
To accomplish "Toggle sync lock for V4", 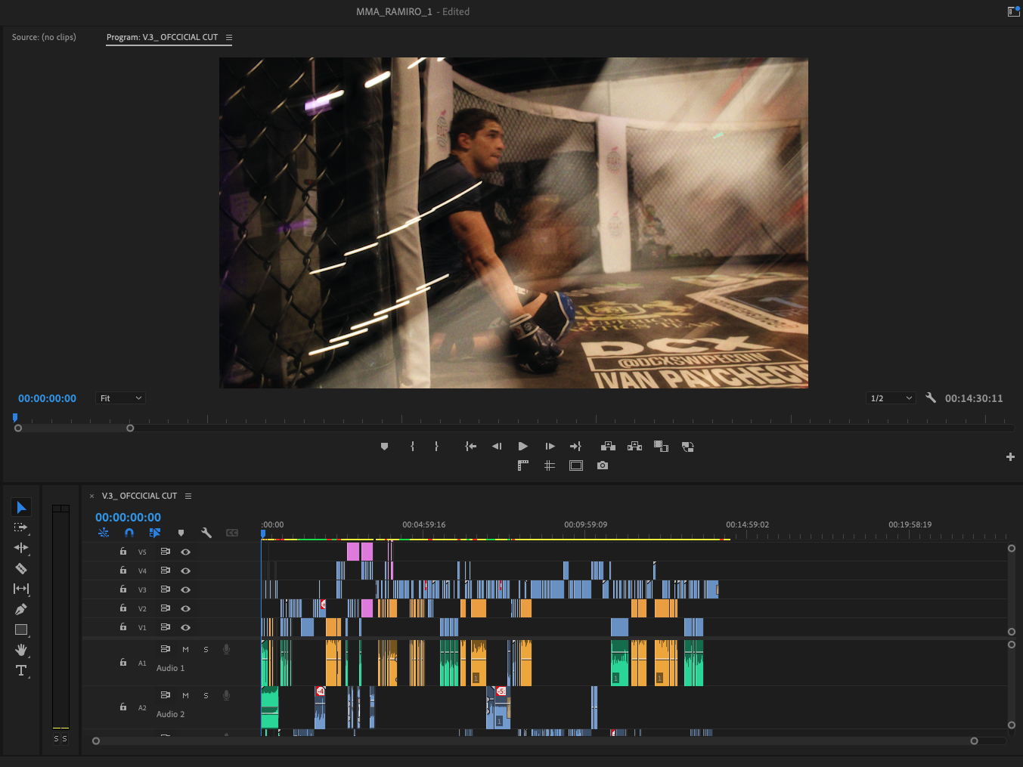I will [x=165, y=571].
